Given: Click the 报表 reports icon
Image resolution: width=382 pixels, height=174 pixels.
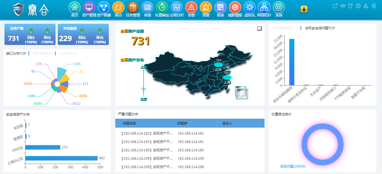Looking at the screenshot, I should point(220,7).
